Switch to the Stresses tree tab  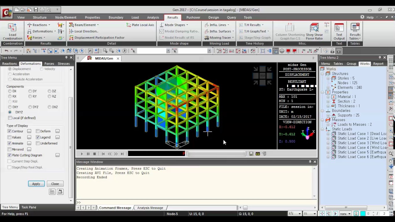pyautogui.click(x=64, y=64)
